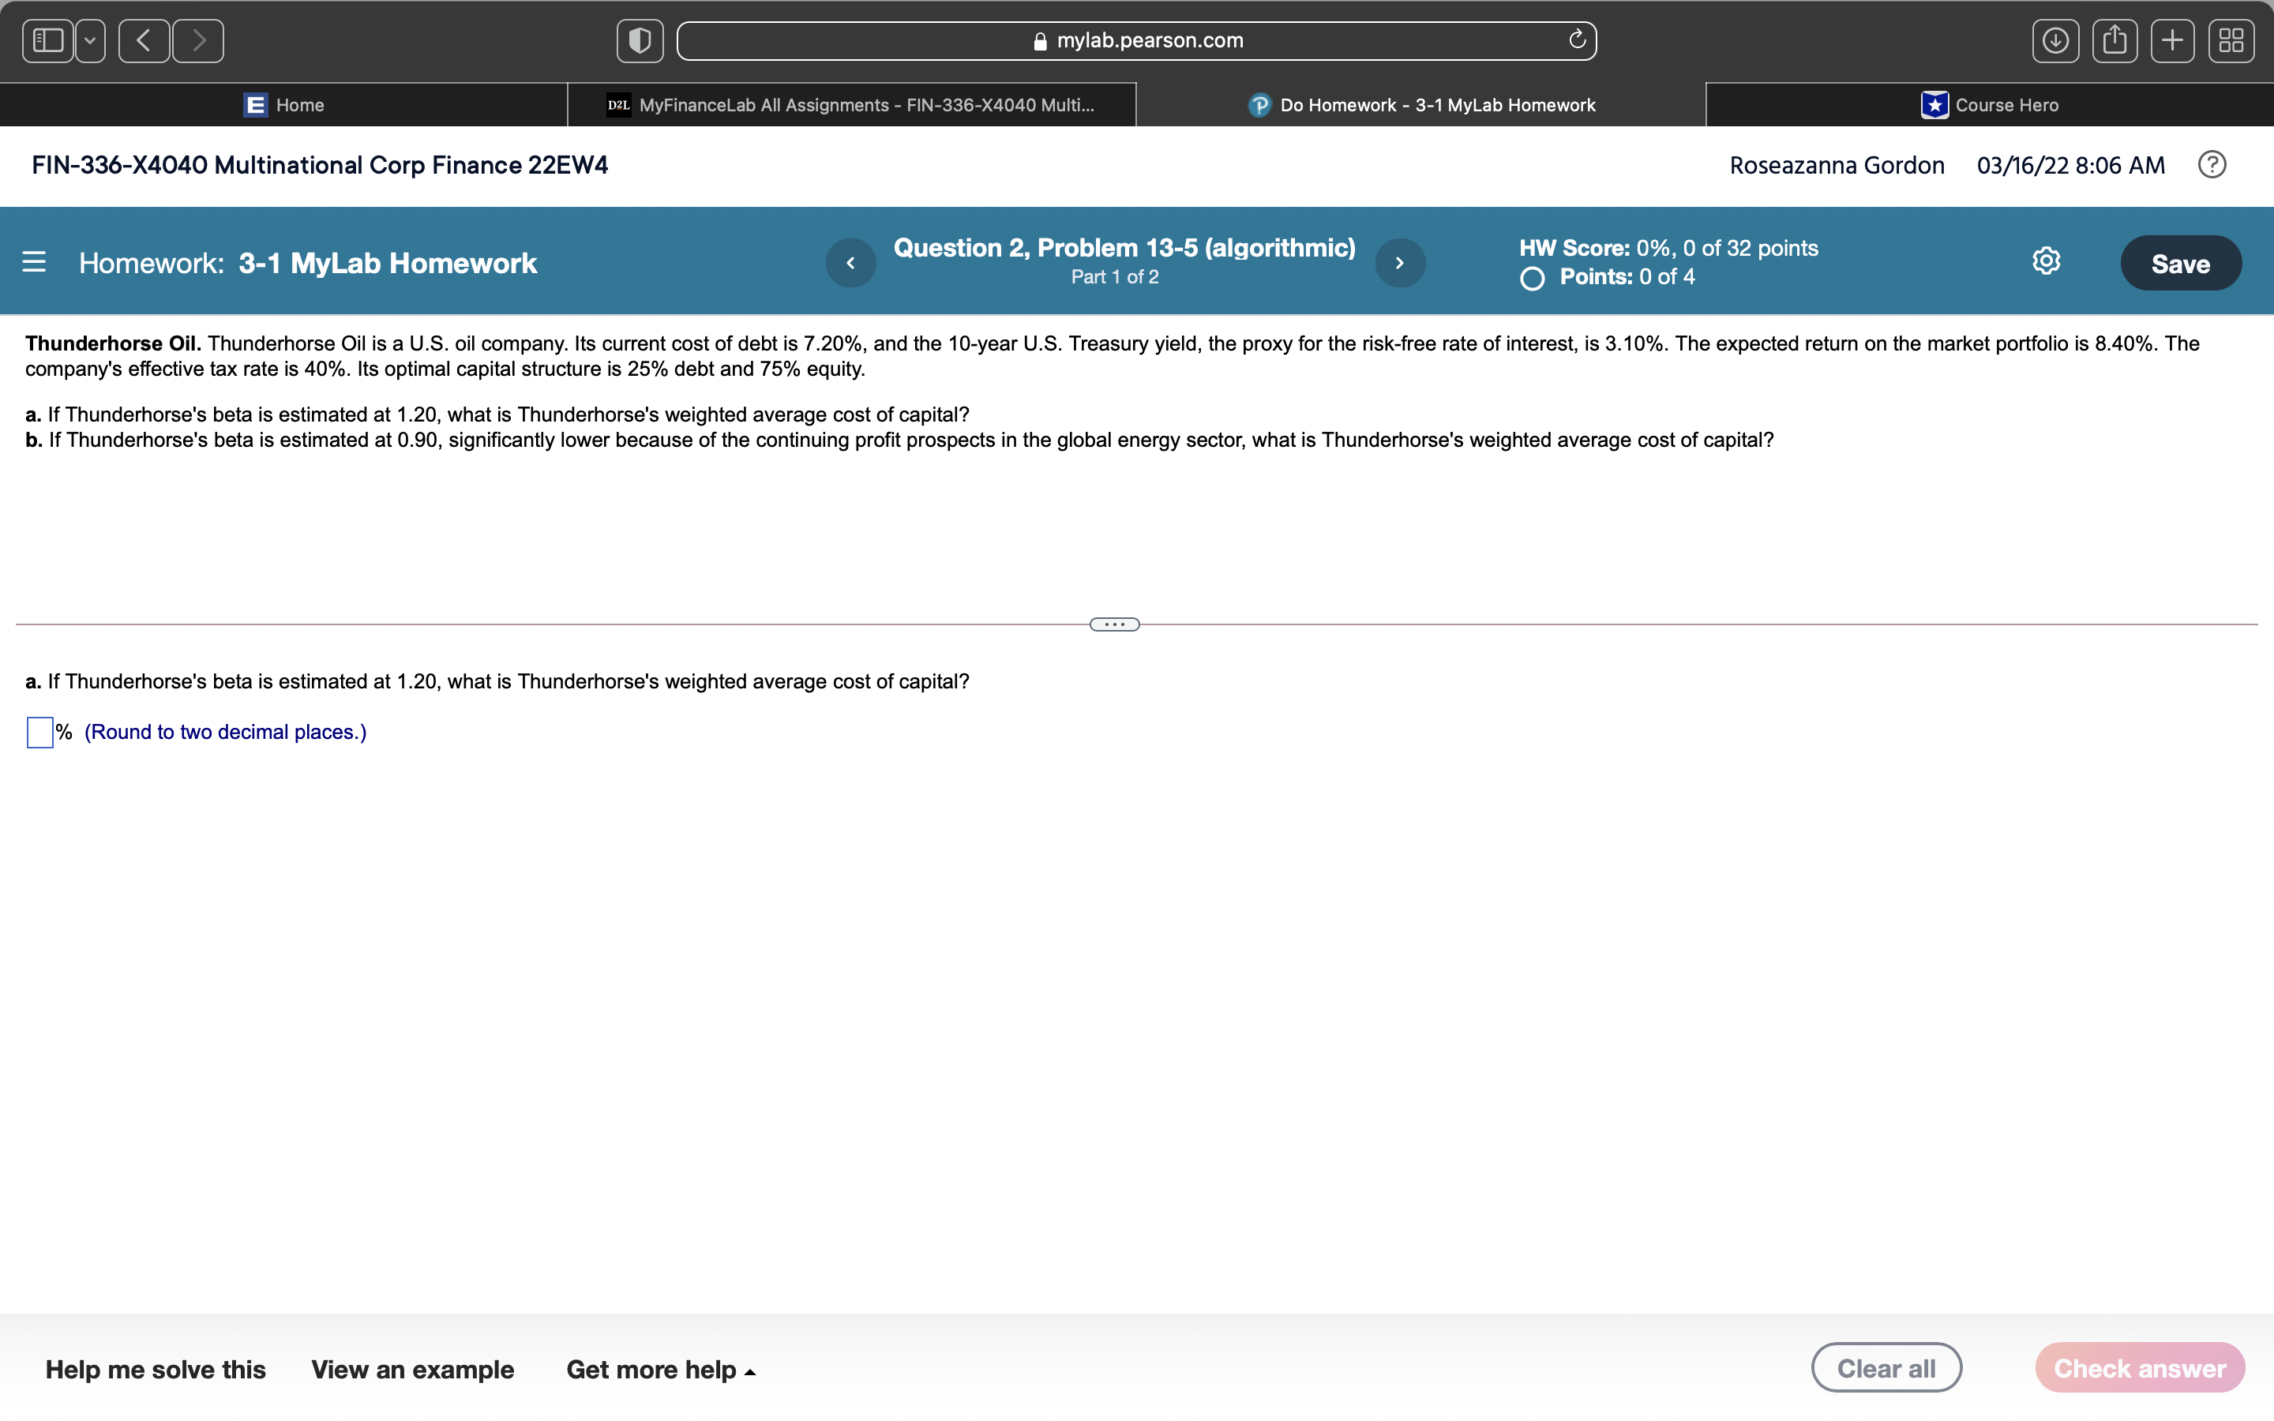Click the Share icon in Safari toolbar
The image size is (2274, 1421).
pyautogui.click(x=2115, y=39)
